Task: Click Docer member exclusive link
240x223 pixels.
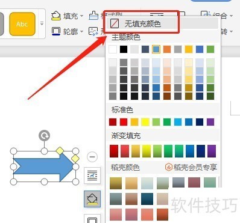Action: (191, 167)
